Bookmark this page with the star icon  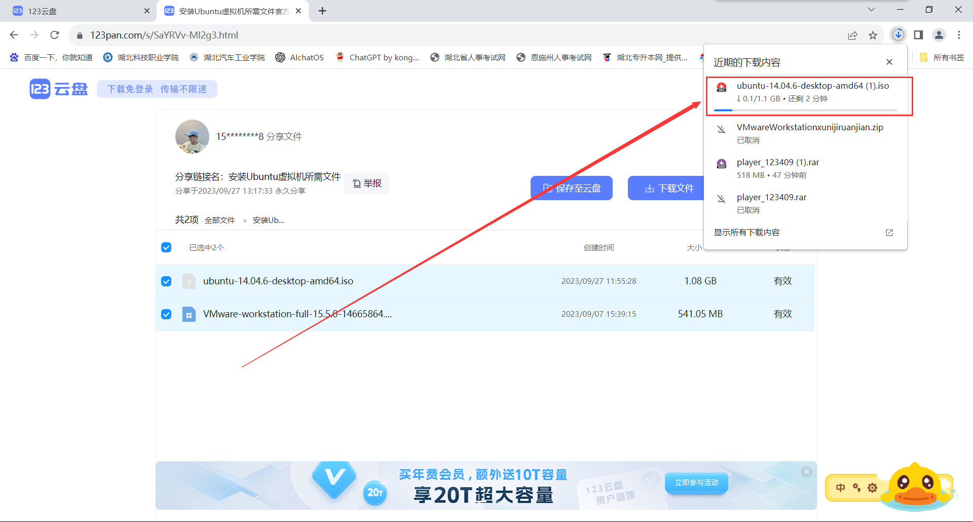(873, 35)
